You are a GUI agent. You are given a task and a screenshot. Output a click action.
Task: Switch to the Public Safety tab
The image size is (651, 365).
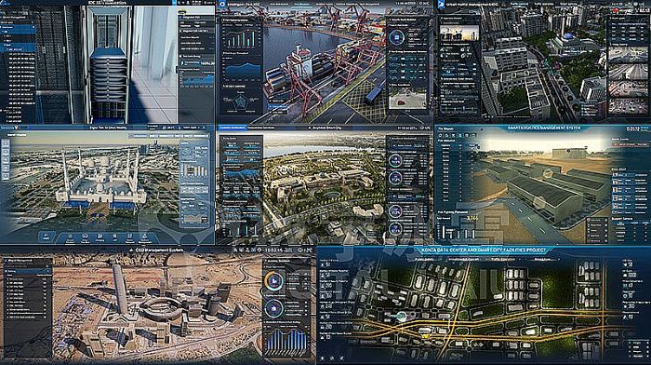pyautogui.click(x=425, y=259)
